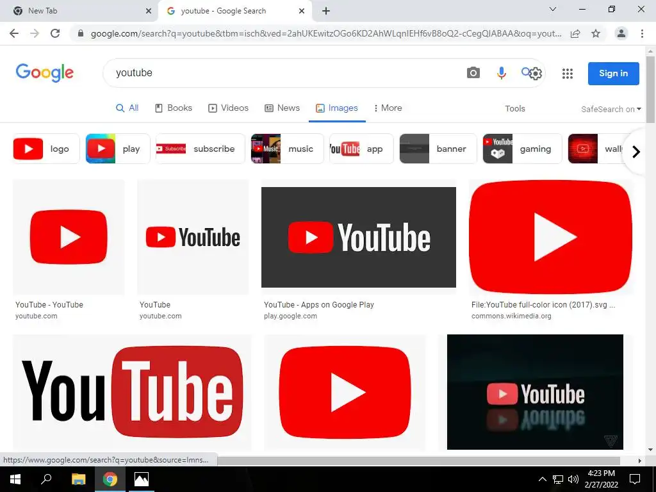Open Photos app in taskbar
This screenshot has height=492, width=656.
(x=142, y=479)
